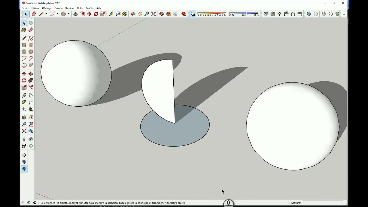This screenshot has width=368, height=207.
Task: Switch to Top view
Action: point(273,14)
